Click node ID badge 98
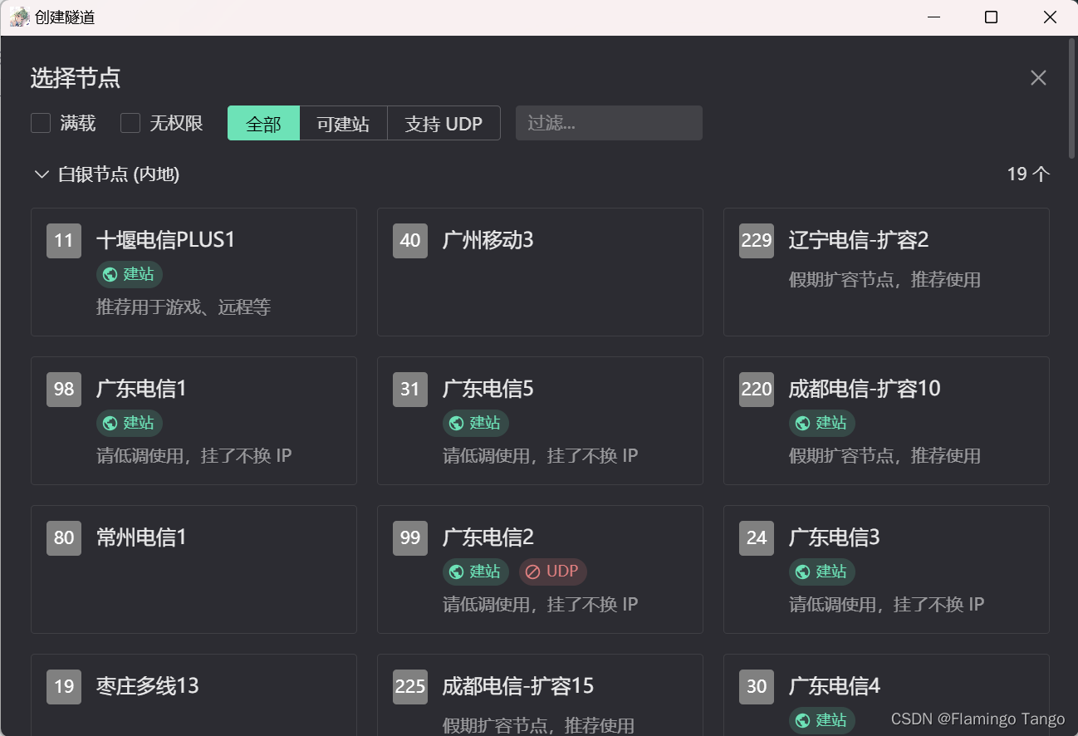1078x736 pixels. 64,390
